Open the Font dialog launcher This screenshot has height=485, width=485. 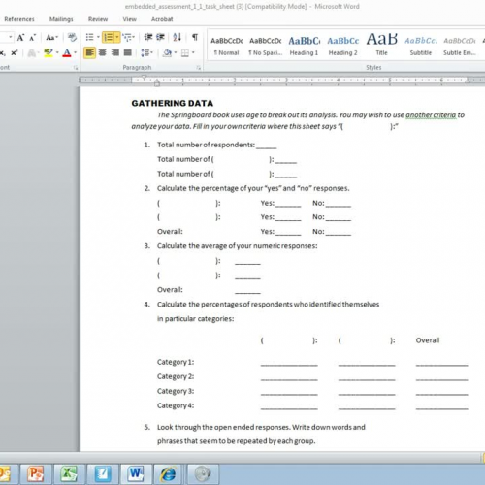(x=76, y=68)
